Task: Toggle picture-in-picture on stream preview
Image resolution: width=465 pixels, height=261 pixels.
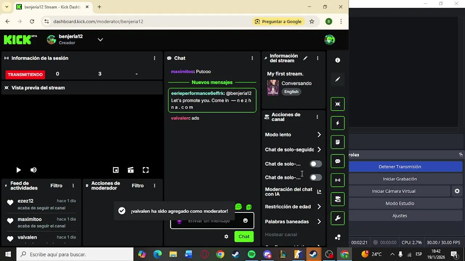Action: tap(116, 170)
